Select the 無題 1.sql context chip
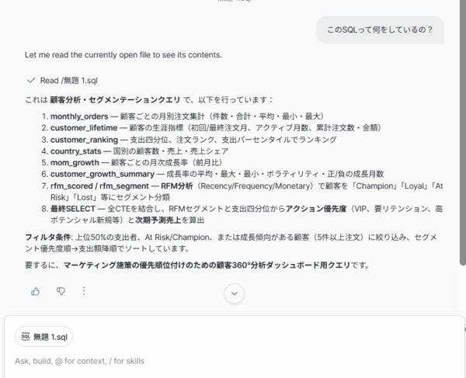 [44, 336]
